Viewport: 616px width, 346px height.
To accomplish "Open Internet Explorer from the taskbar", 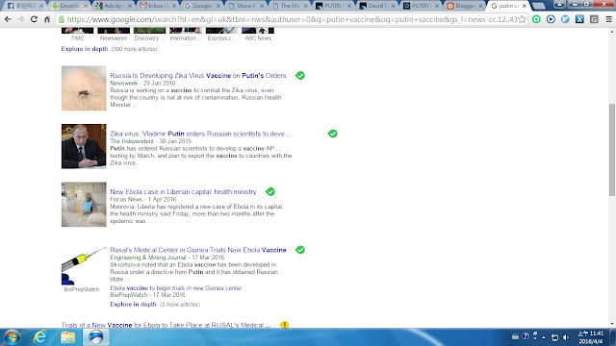I will tap(40, 337).
